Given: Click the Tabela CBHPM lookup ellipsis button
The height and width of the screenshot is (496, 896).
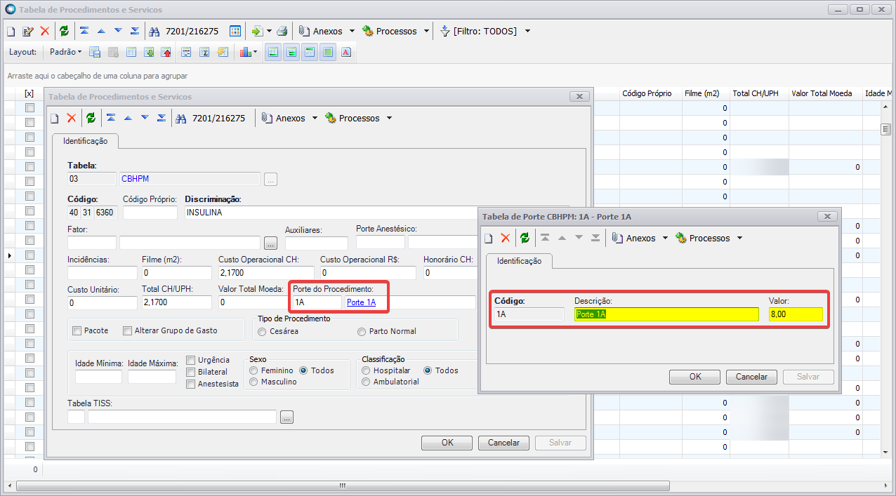Looking at the screenshot, I should [x=270, y=180].
